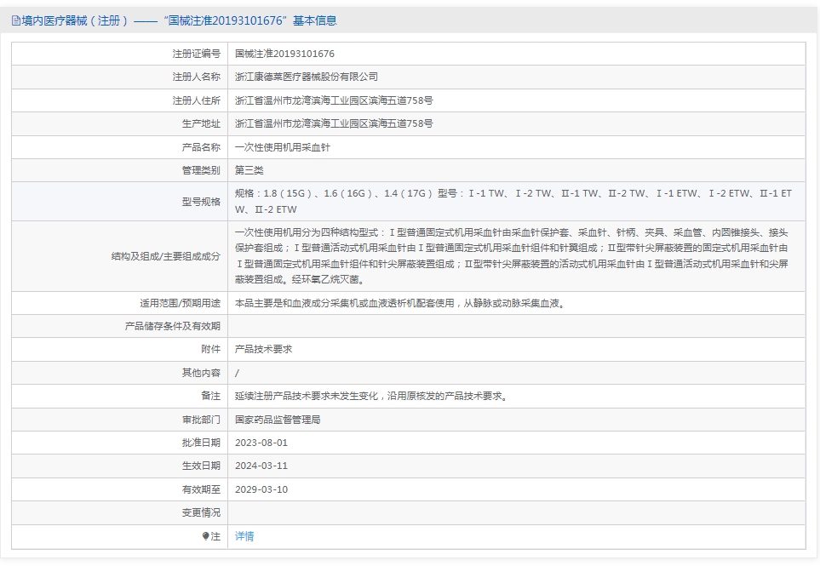Click the 生产地址 address value
Image resolution: width=820 pixels, height=566 pixels.
334,124
